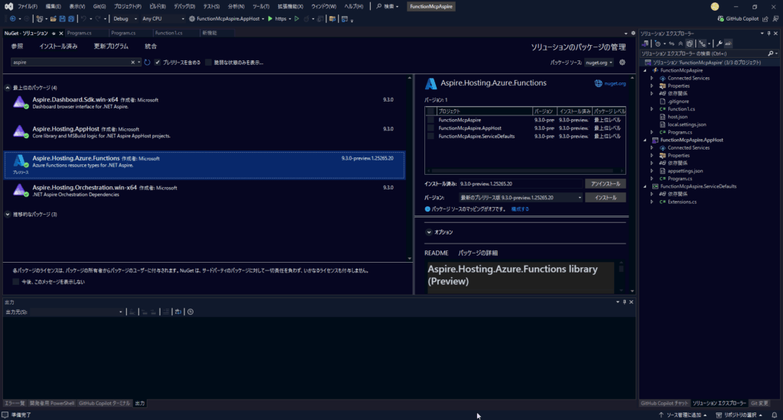Viewport: 783px width, 420px height.
Task: Open the startup project FunctionMcpAspire.AppHost dropdown
Action: point(226,19)
